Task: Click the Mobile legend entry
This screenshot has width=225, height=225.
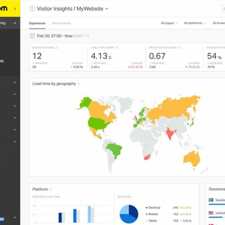Action: [152, 214]
